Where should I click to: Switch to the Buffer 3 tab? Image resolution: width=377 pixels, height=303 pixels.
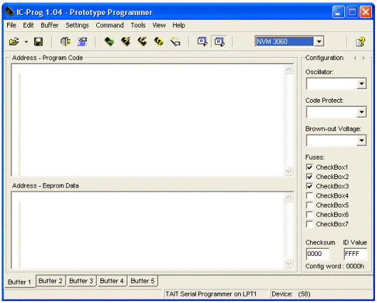[x=81, y=281]
